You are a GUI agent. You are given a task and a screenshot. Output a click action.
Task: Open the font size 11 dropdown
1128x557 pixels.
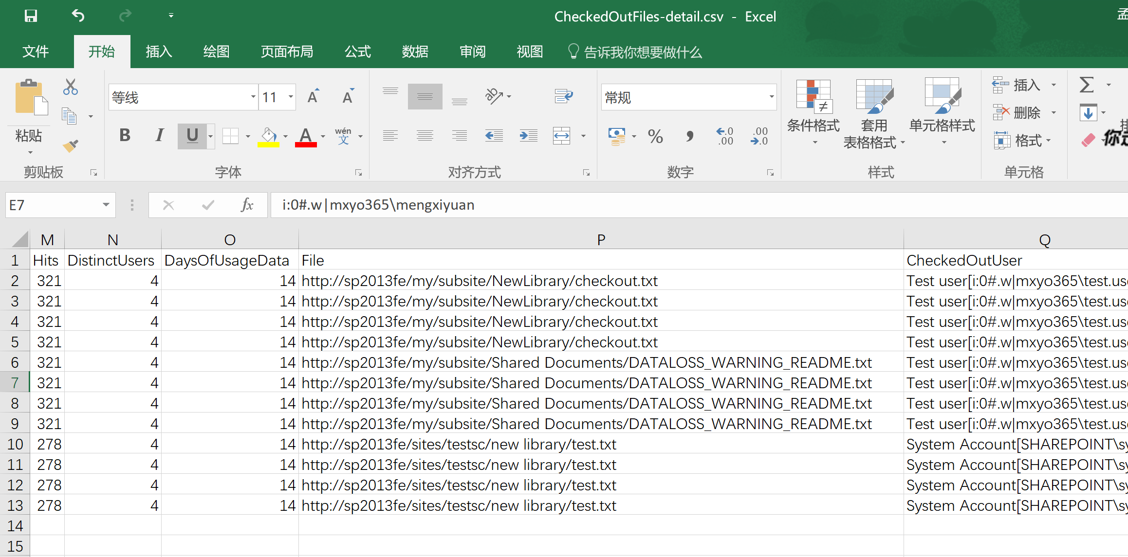[x=291, y=97]
